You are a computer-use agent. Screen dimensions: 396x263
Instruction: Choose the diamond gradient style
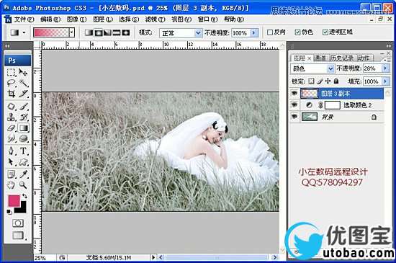click(125, 32)
